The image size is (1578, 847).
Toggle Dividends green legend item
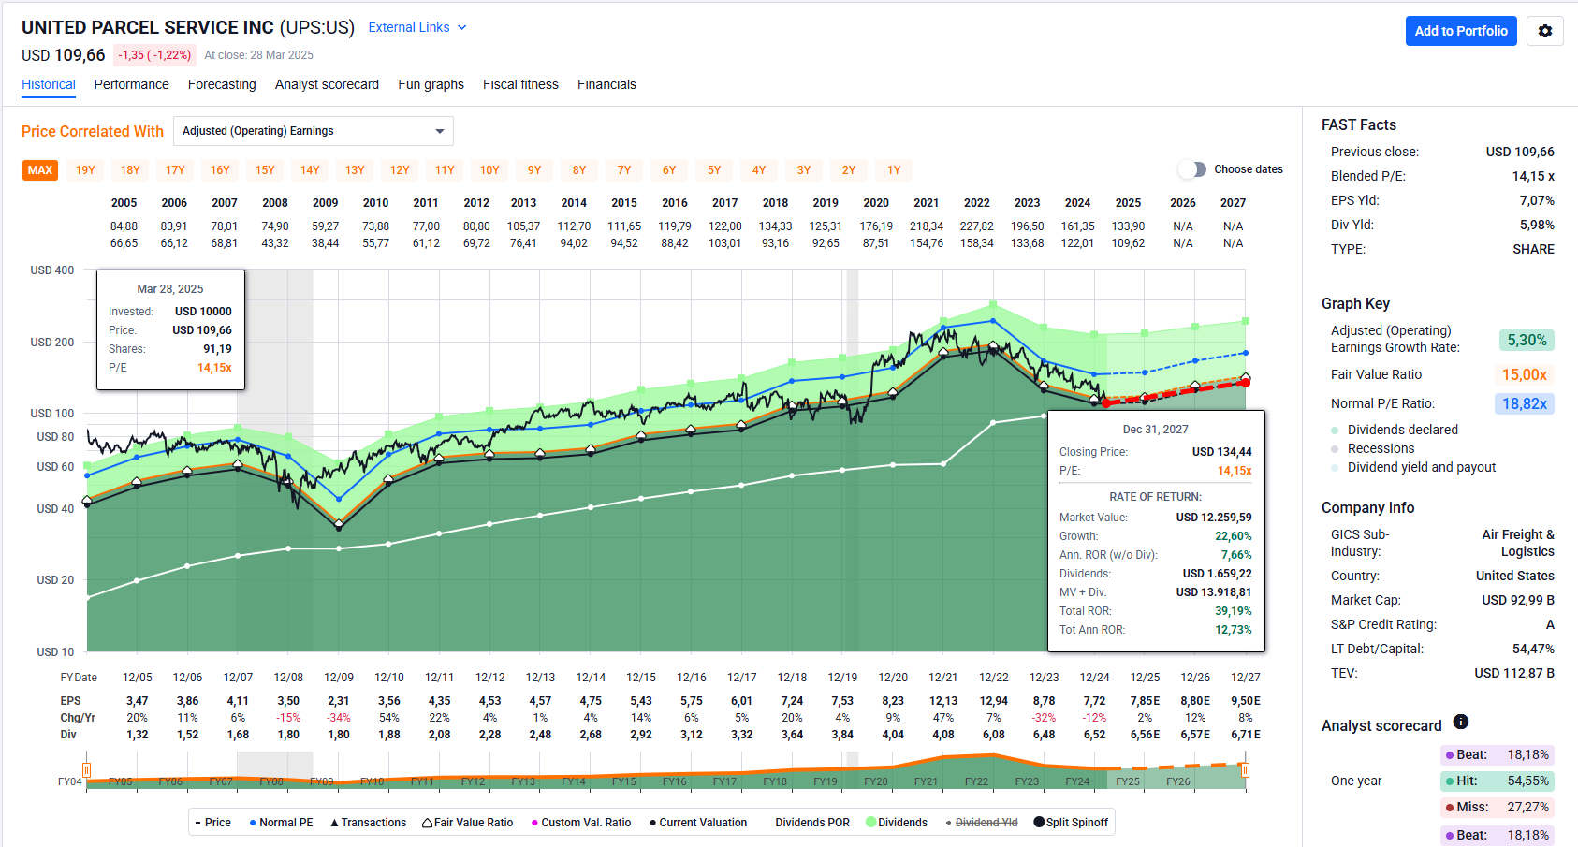coord(897,823)
